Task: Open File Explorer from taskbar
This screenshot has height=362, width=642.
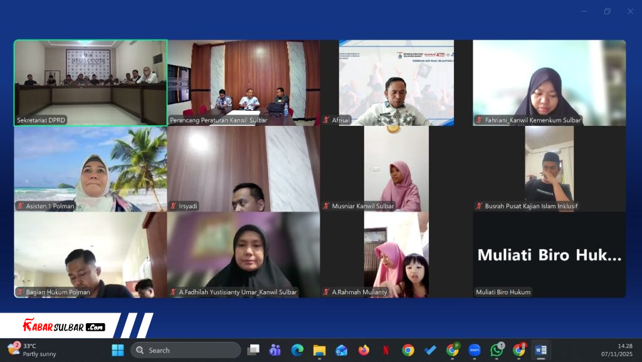Action: (x=319, y=350)
